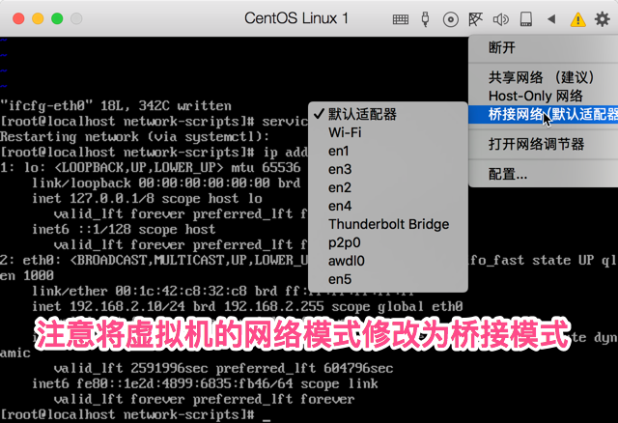Image resolution: width=618 pixels, height=423 pixels.
Task: Select en4 adapter
Action: [388, 206]
